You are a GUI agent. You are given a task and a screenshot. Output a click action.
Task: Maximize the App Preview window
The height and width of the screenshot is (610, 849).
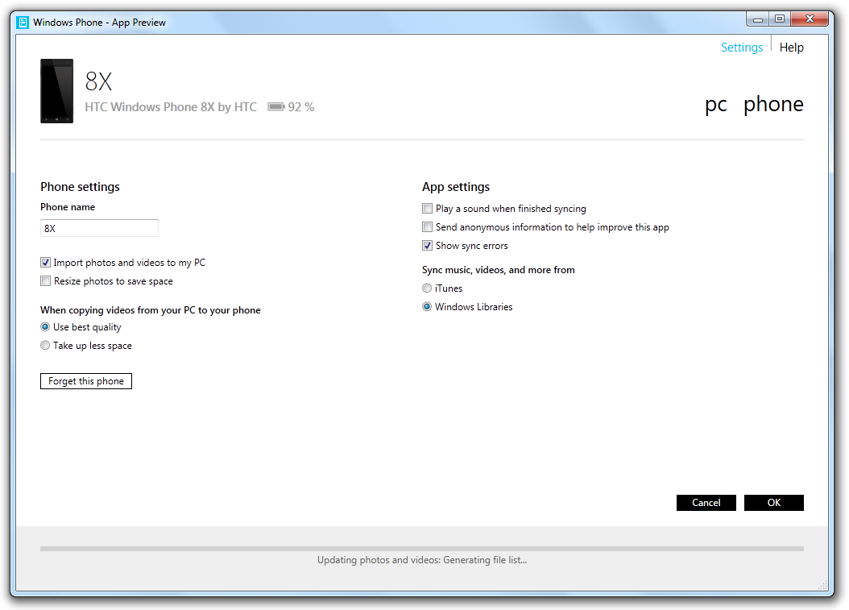[780, 19]
